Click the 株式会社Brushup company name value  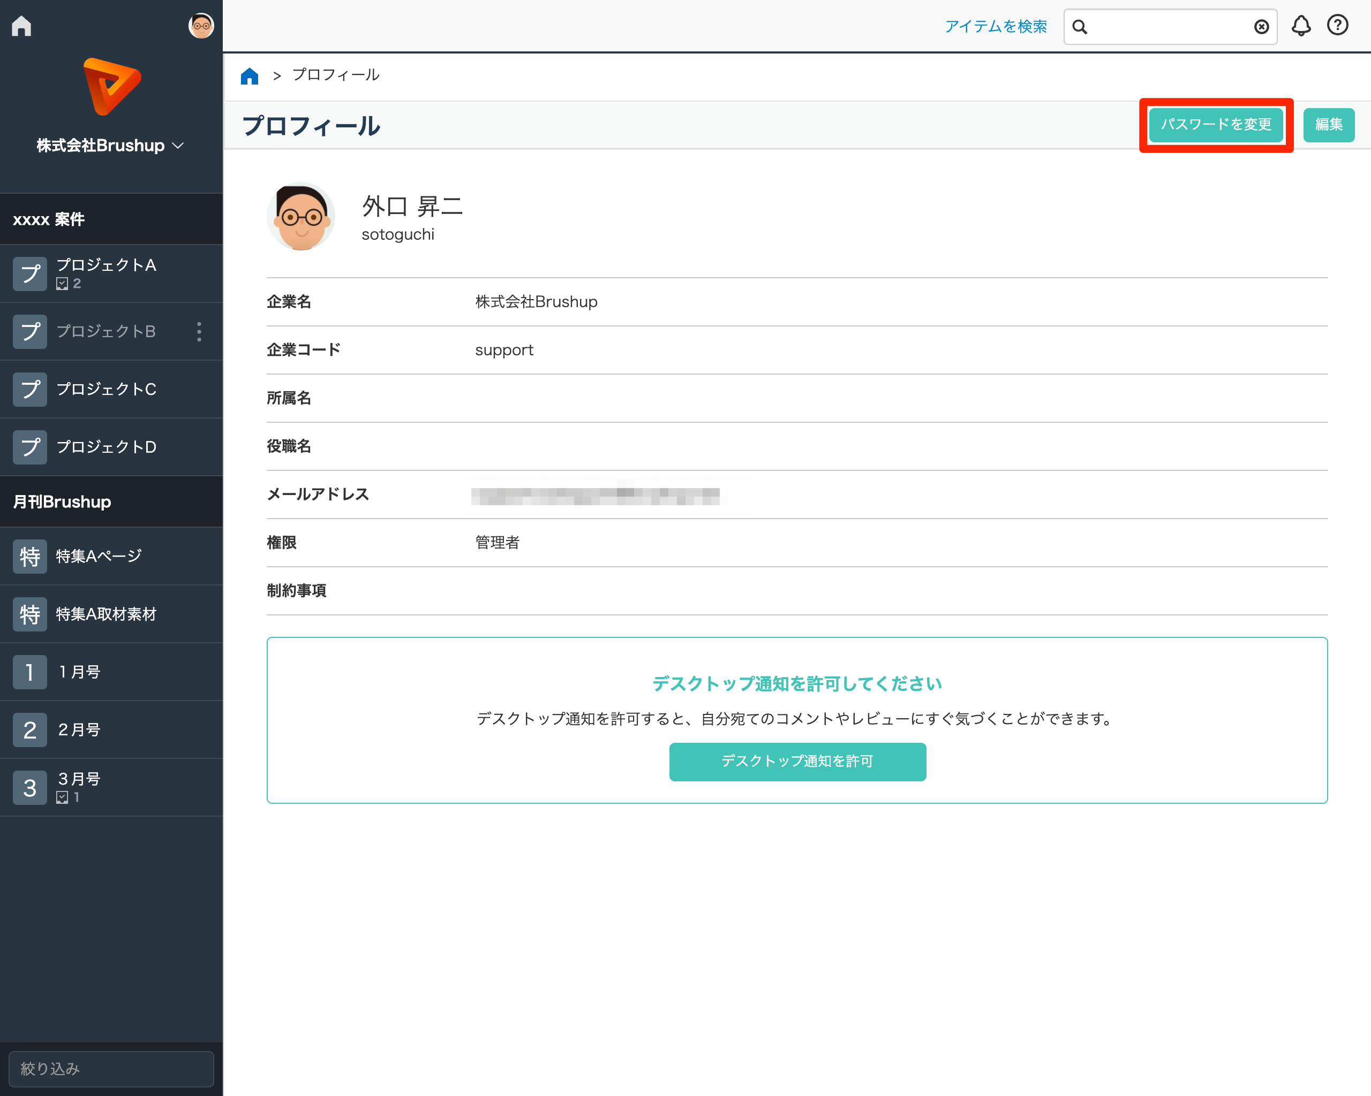pyautogui.click(x=536, y=302)
